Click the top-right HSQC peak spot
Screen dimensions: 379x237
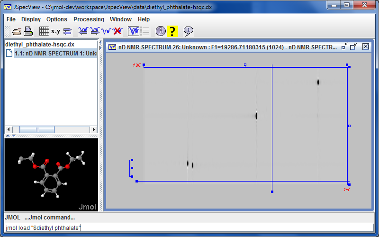(x=318, y=82)
